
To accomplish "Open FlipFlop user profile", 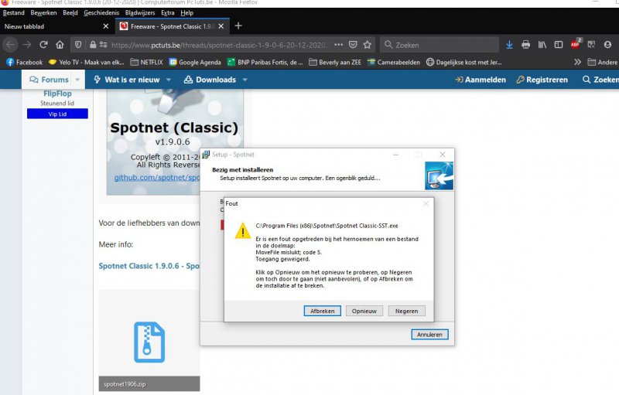I will coord(57,94).
